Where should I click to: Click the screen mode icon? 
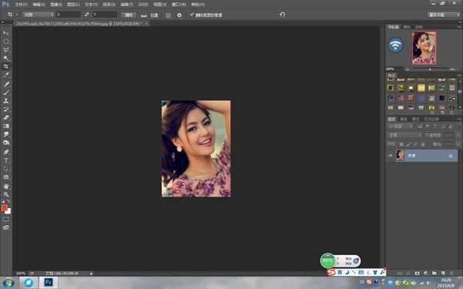click(x=6, y=227)
